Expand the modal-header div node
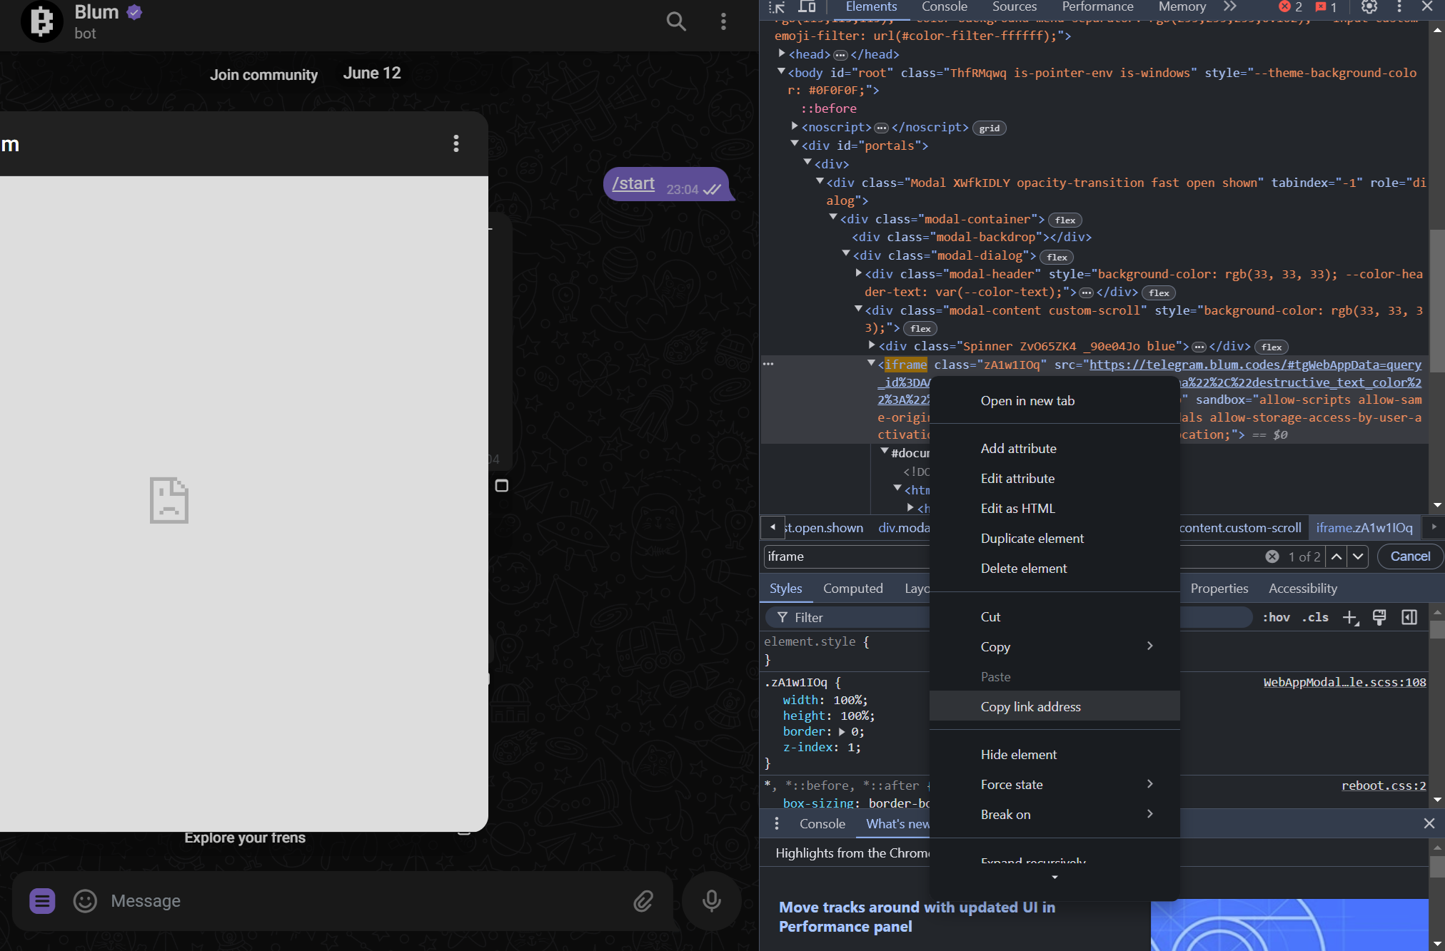This screenshot has height=951, width=1445. tap(858, 273)
